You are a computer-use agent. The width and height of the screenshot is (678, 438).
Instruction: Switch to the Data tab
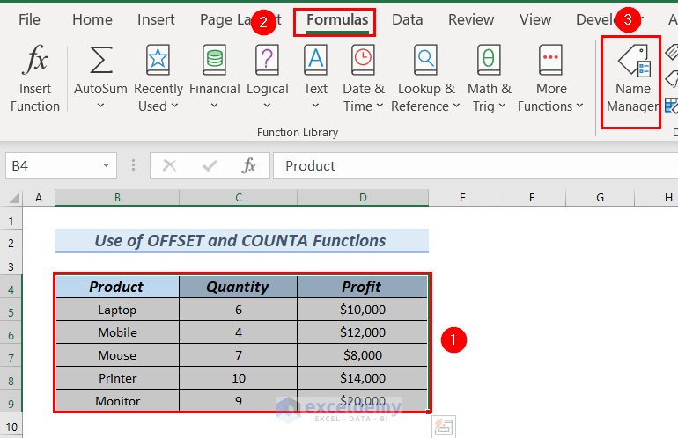pos(407,19)
